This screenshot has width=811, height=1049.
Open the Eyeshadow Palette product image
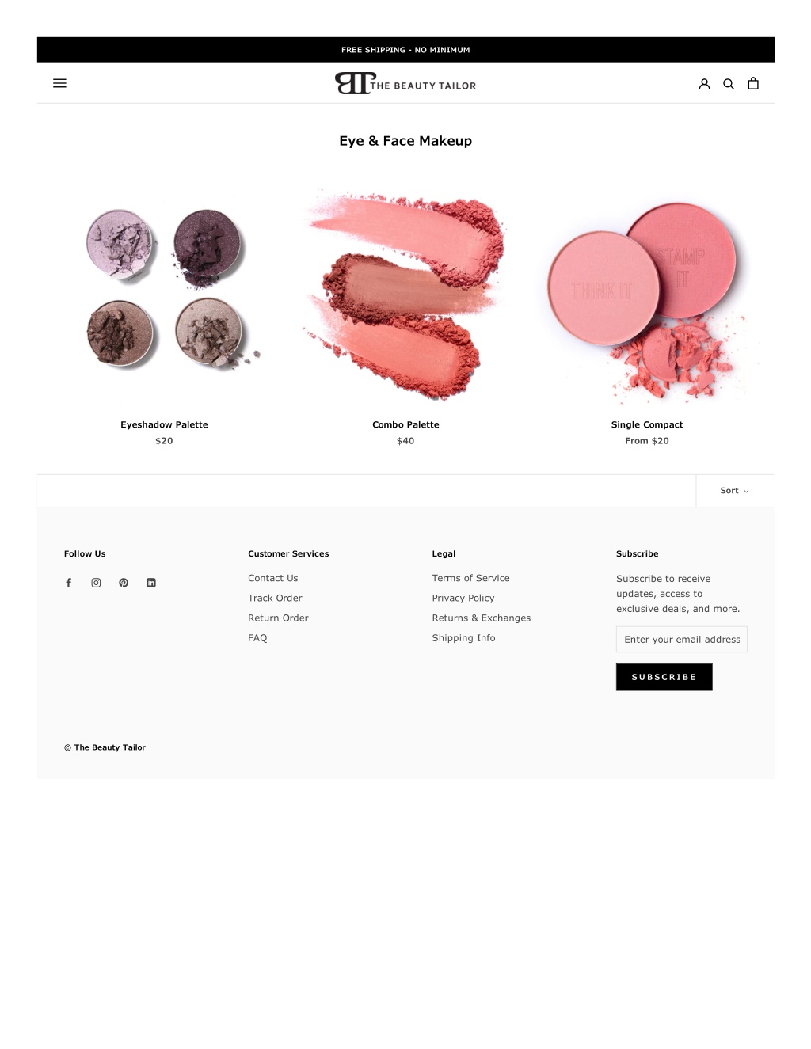coord(164,291)
